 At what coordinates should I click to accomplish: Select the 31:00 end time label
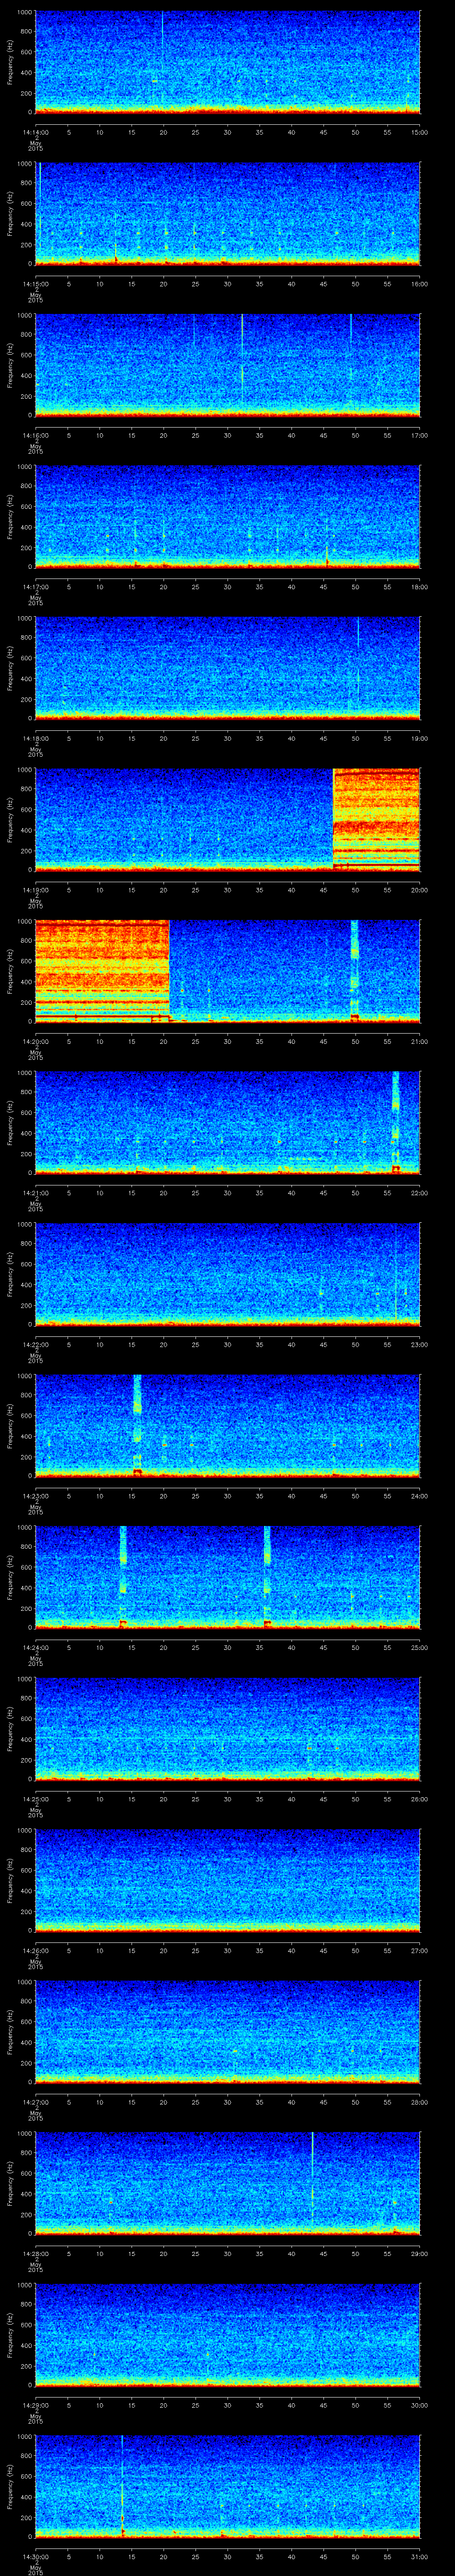coord(419,2556)
